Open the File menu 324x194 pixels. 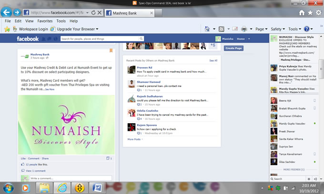(8, 21)
